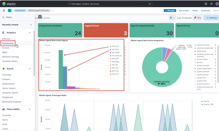Click Dashboards breadcrumb
Image resolution: width=219 pixels, height=131 pixels.
pos(20,10)
